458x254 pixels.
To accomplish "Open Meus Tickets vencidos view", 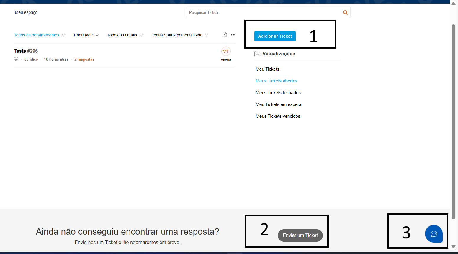I will pyautogui.click(x=278, y=116).
